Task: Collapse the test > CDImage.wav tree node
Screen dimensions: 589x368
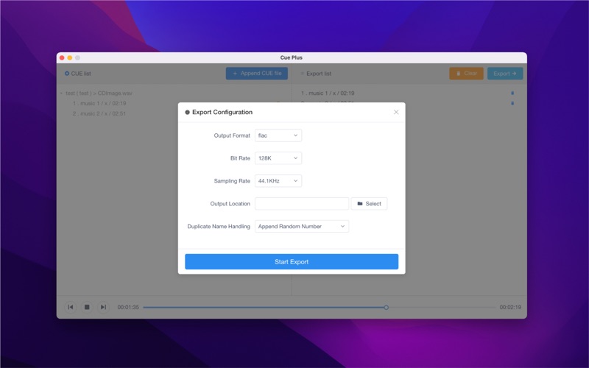Action: [x=61, y=93]
